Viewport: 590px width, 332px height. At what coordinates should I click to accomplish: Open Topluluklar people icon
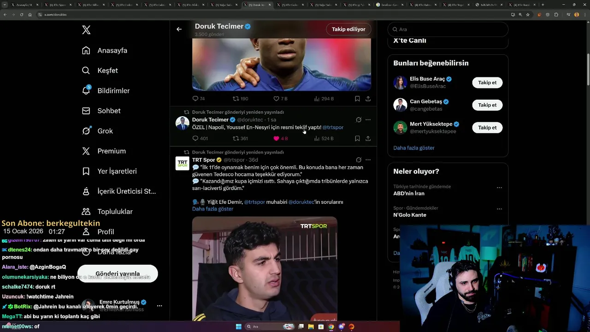pos(86,211)
